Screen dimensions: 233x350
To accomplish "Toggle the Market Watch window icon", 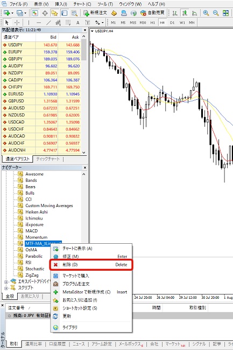I will pos(34,13).
